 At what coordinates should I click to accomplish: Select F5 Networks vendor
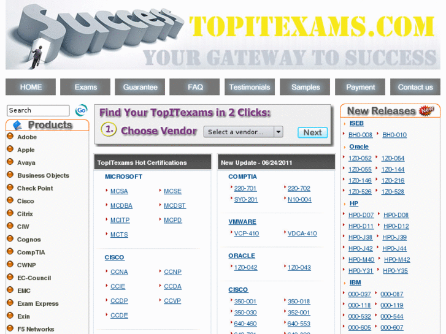36,329
